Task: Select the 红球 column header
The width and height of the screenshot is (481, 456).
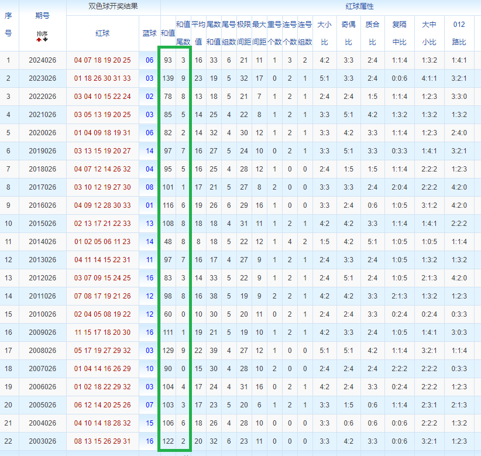Action: point(102,33)
